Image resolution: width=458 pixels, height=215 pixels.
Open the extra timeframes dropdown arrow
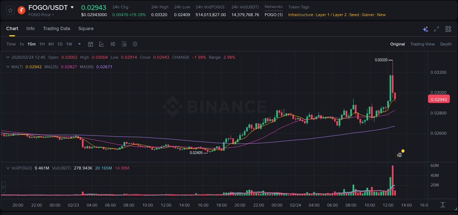pos(79,44)
